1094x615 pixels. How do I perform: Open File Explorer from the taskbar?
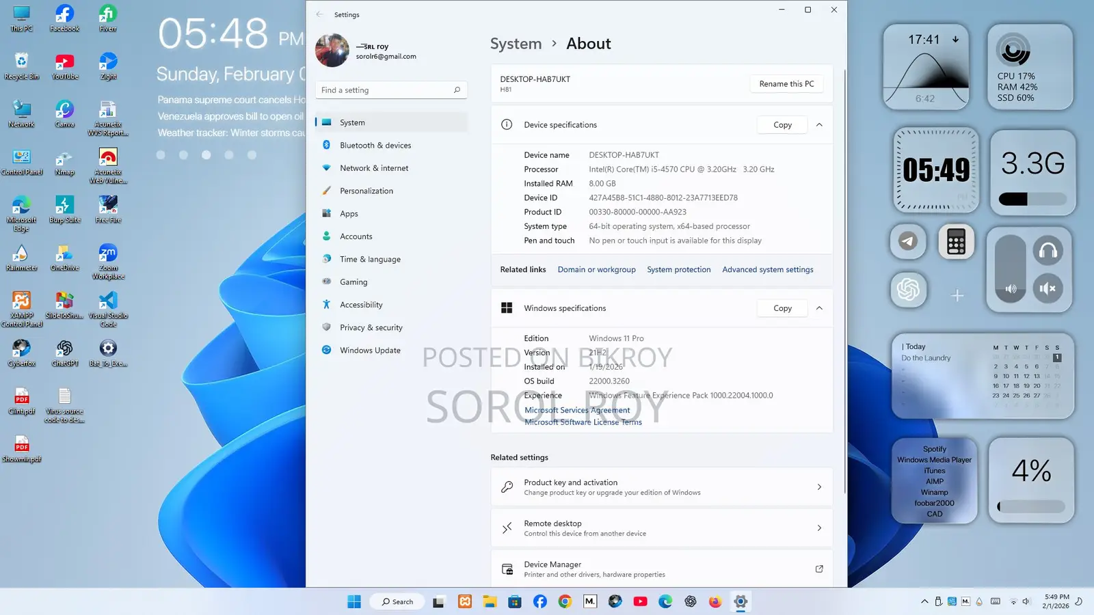tap(490, 601)
